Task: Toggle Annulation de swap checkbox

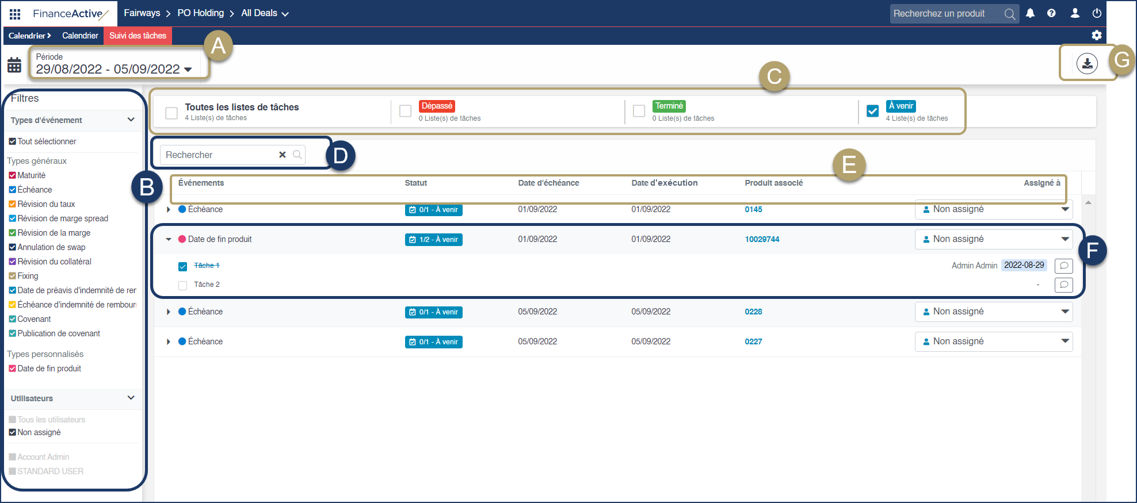Action: [x=12, y=247]
